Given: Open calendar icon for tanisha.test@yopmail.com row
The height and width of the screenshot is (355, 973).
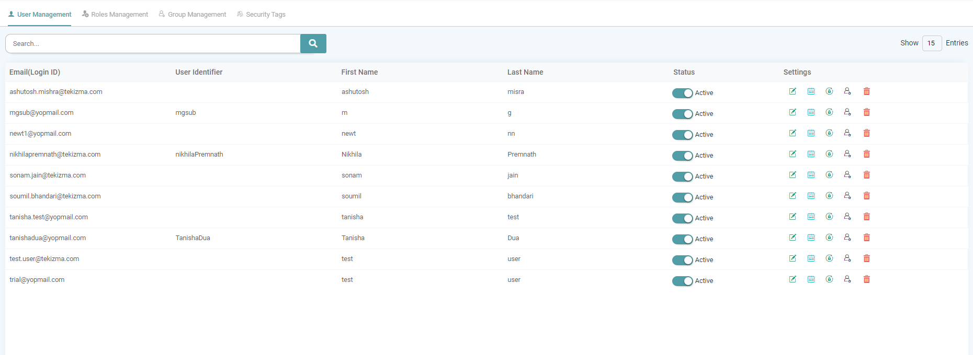Looking at the screenshot, I should 811,217.
